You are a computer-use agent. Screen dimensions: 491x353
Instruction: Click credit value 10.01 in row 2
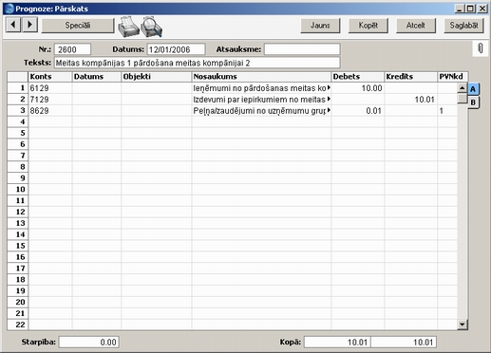411,100
